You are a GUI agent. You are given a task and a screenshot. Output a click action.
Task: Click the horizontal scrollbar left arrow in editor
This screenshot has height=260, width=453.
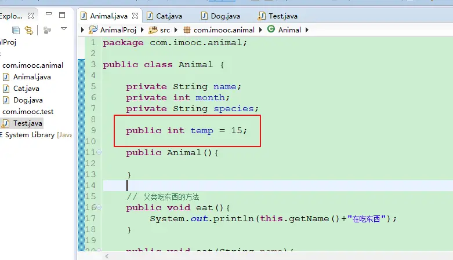[x=107, y=256]
